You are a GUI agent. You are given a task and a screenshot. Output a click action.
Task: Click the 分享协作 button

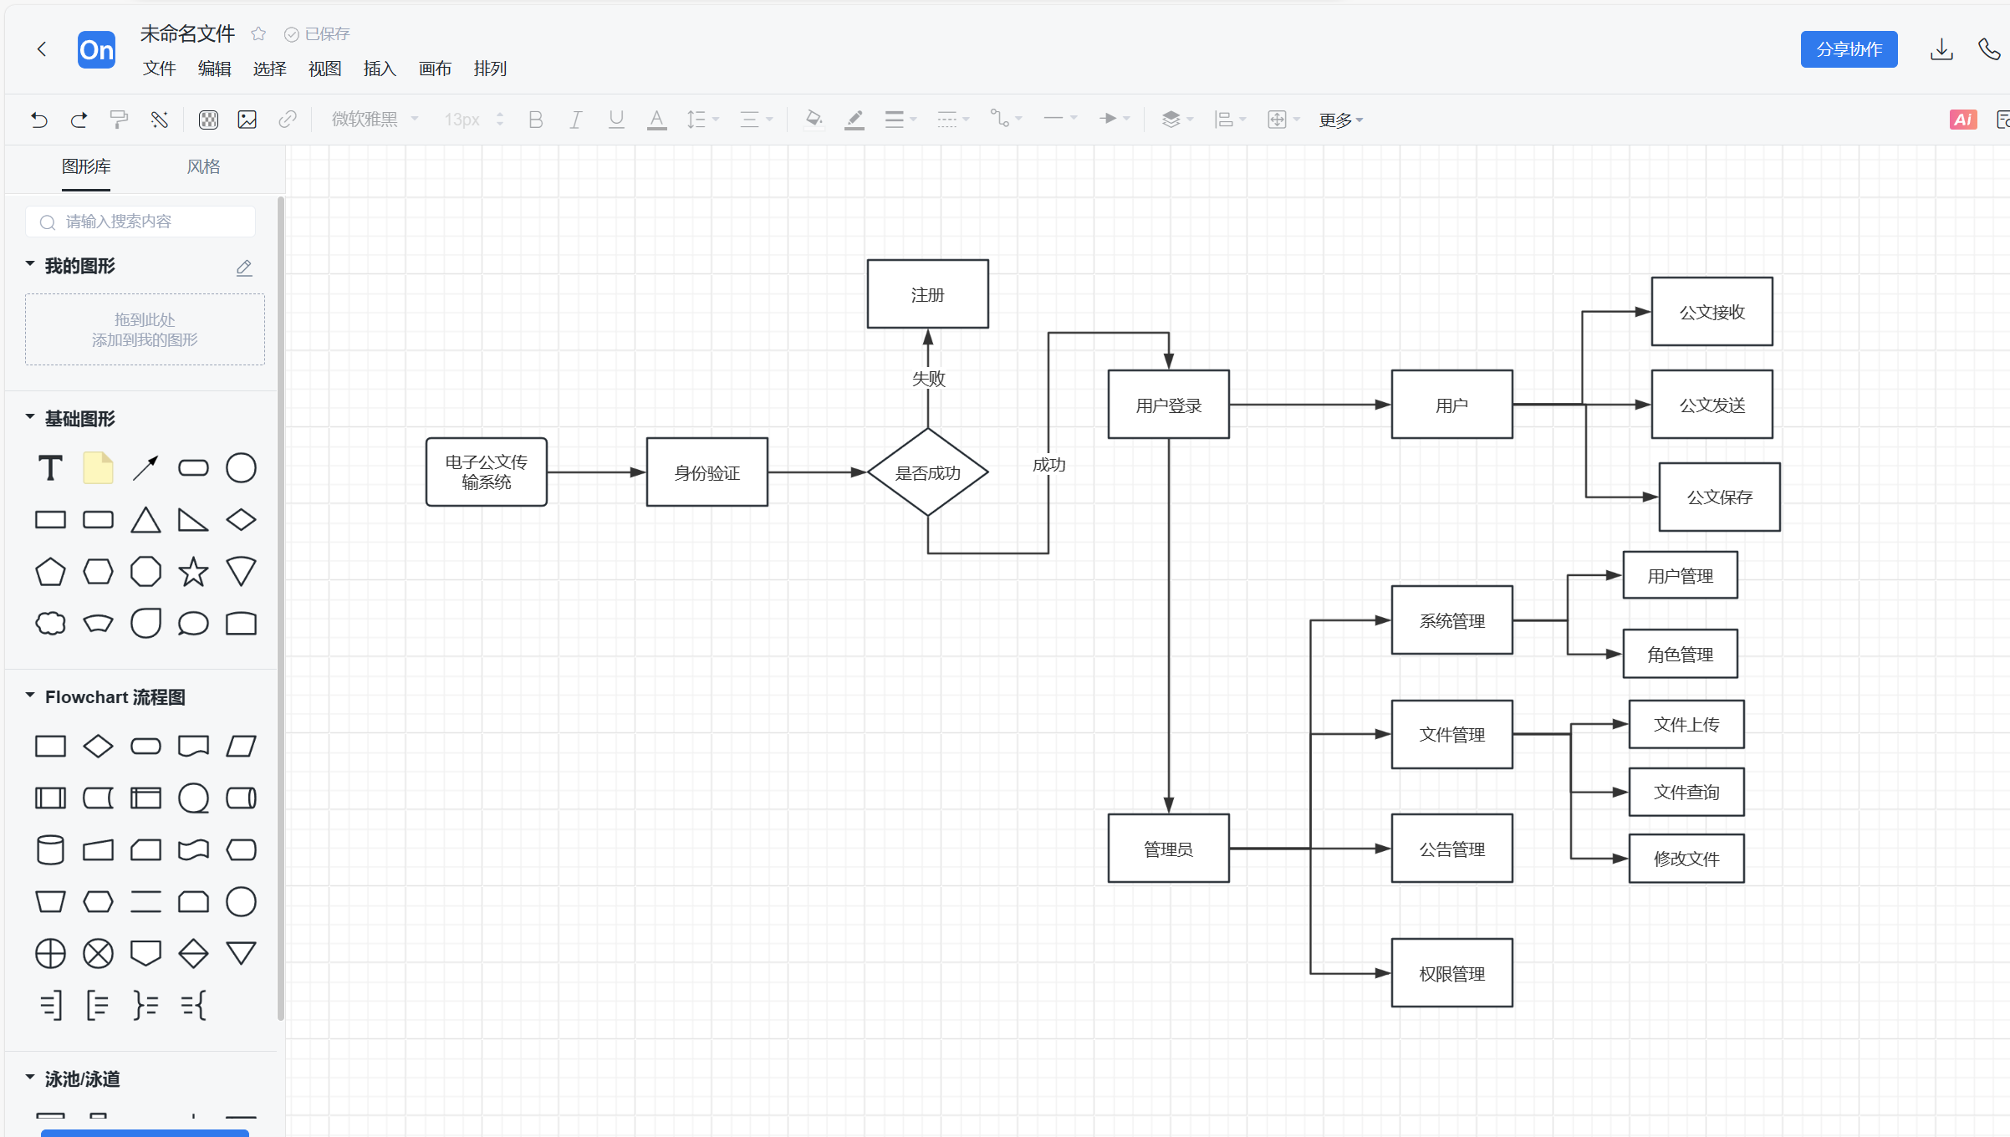1849,49
